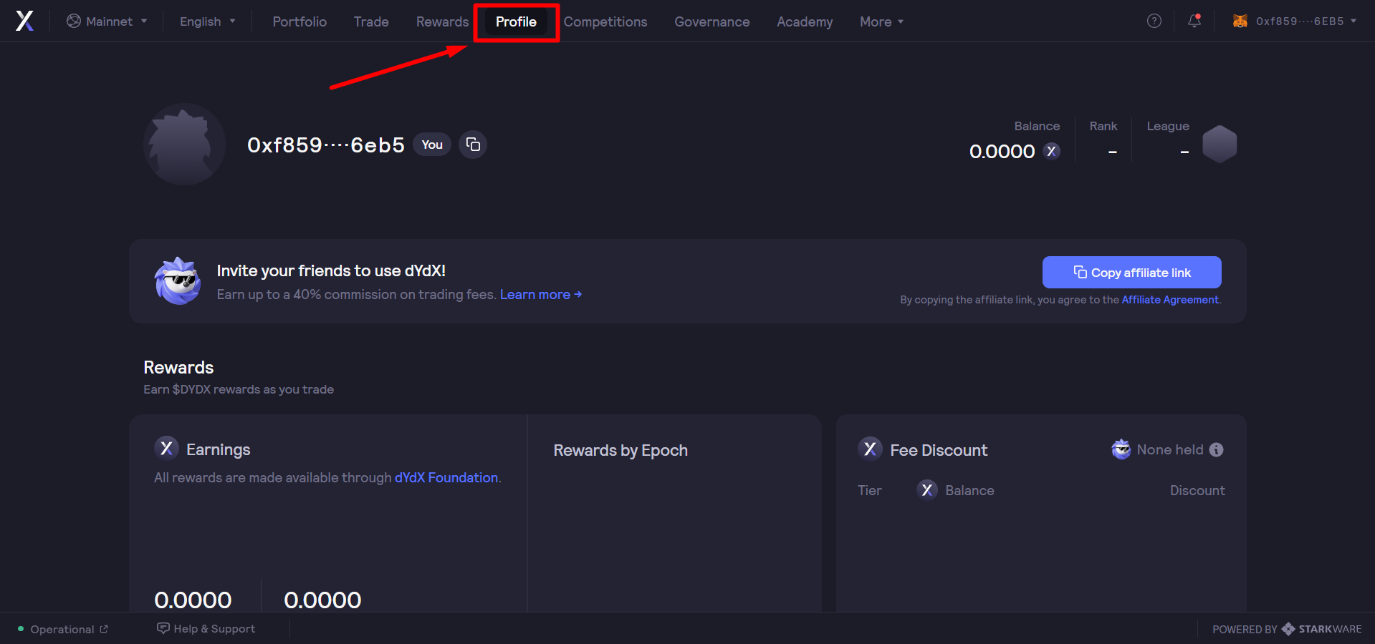Click the Tier column header
The image size is (1375, 644).
click(869, 490)
